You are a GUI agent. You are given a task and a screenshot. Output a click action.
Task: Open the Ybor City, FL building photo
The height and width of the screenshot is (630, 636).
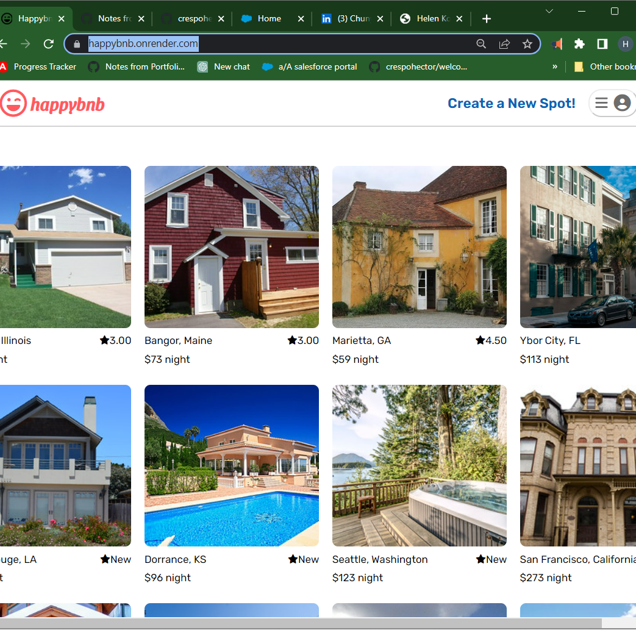[x=578, y=246]
